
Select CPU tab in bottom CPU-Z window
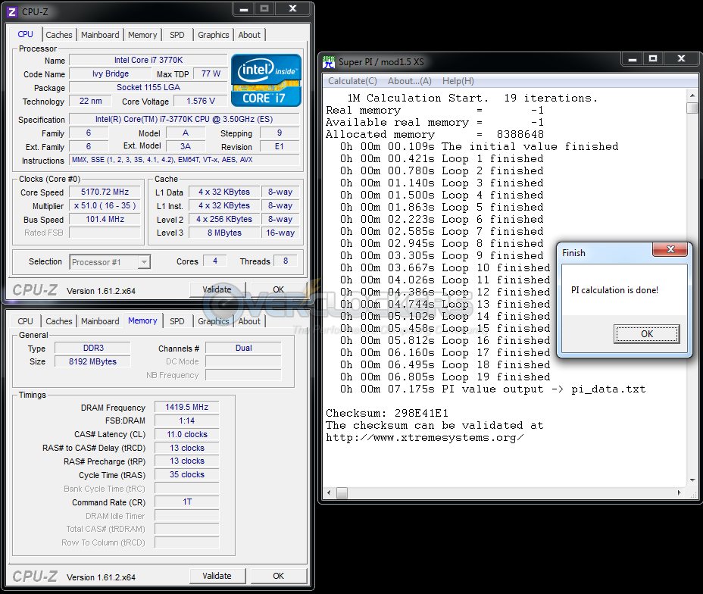coord(25,321)
